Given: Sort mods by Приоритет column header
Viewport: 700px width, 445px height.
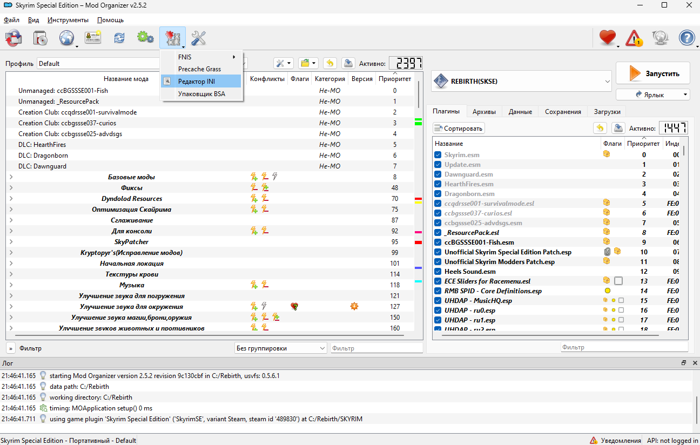Looking at the screenshot, I should (395, 79).
